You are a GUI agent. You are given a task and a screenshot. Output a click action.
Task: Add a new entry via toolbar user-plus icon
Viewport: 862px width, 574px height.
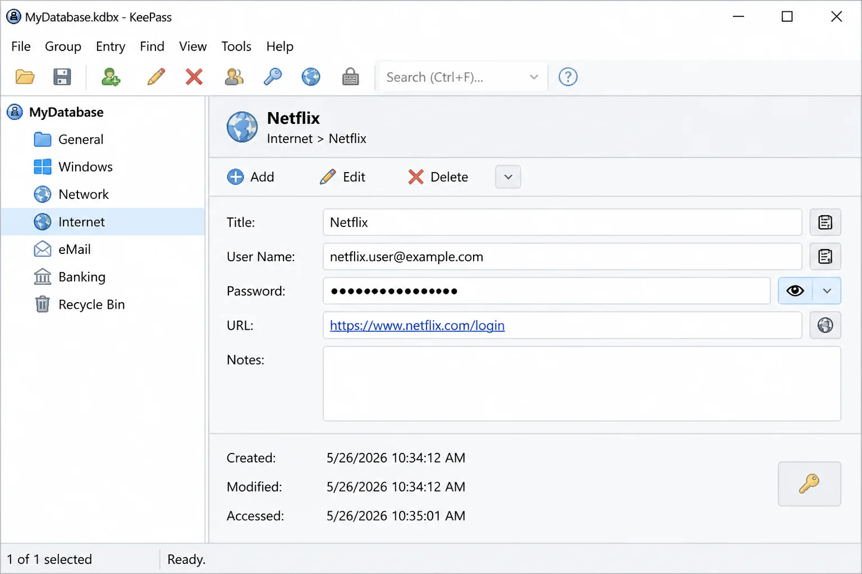[x=111, y=77]
